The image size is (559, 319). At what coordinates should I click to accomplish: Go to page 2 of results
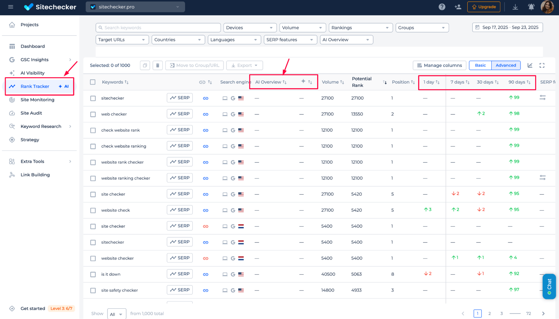(x=489, y=313)
